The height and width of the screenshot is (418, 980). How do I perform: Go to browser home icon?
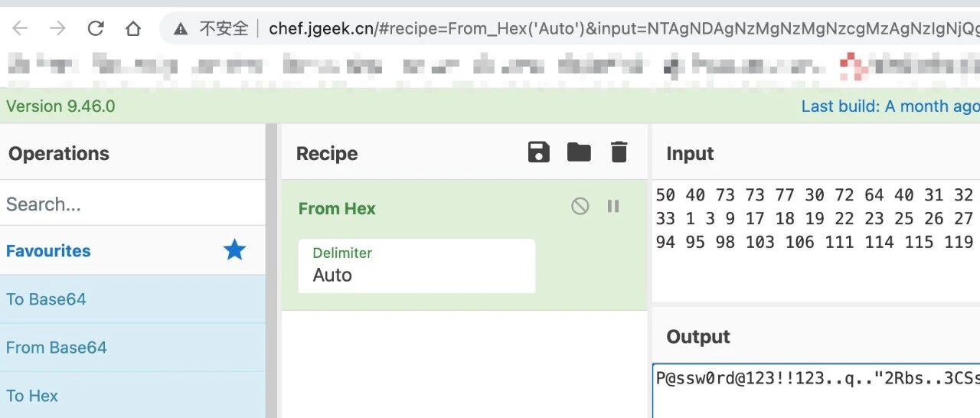pyautogui.click(x=133, y=29)
